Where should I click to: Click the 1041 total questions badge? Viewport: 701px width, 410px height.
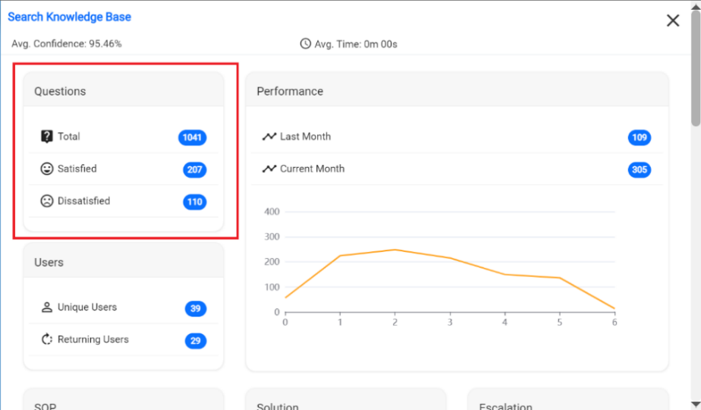click(x=192, y=137)
